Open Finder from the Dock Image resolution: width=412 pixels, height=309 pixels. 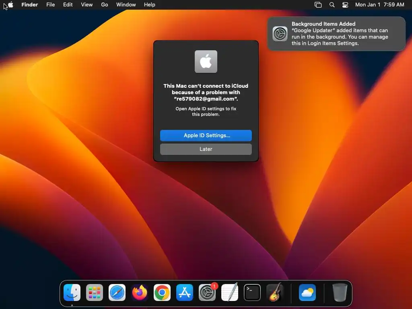(x=72, y=293)
